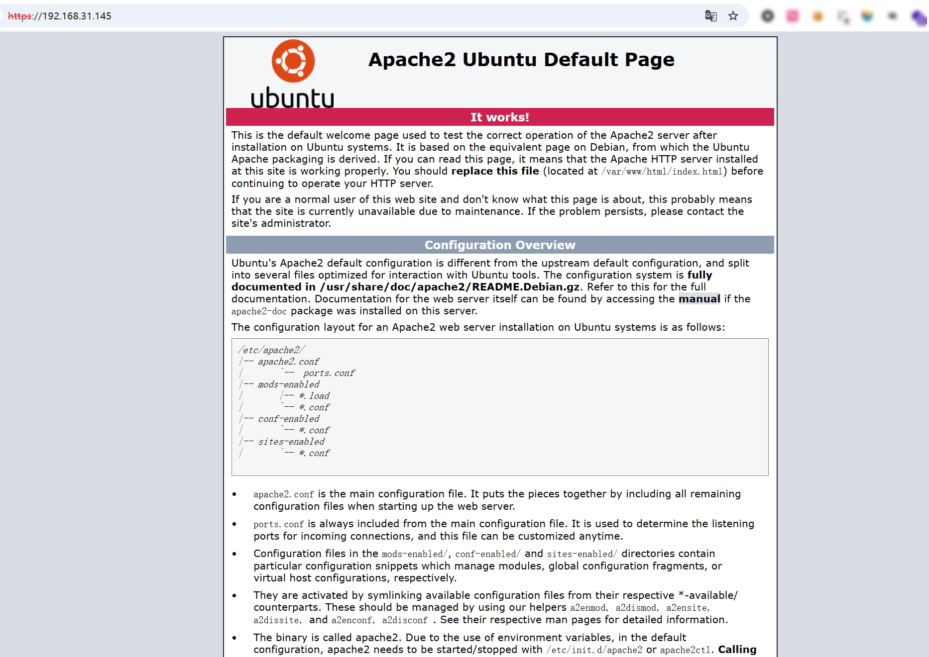
Task: Open the orange round extension icon
Action: point(817,16)
